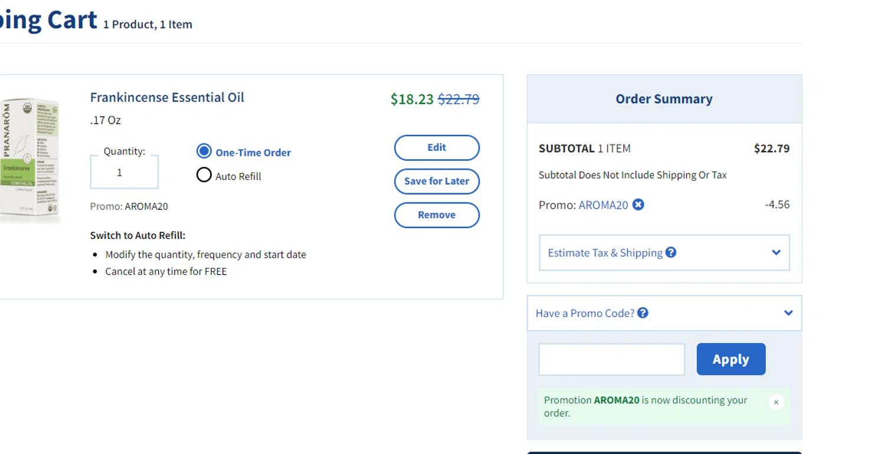Remove the AROMA20 promo with the X icon
The width and height of the screenshot is (885, 454).
(x=638, y=205)
